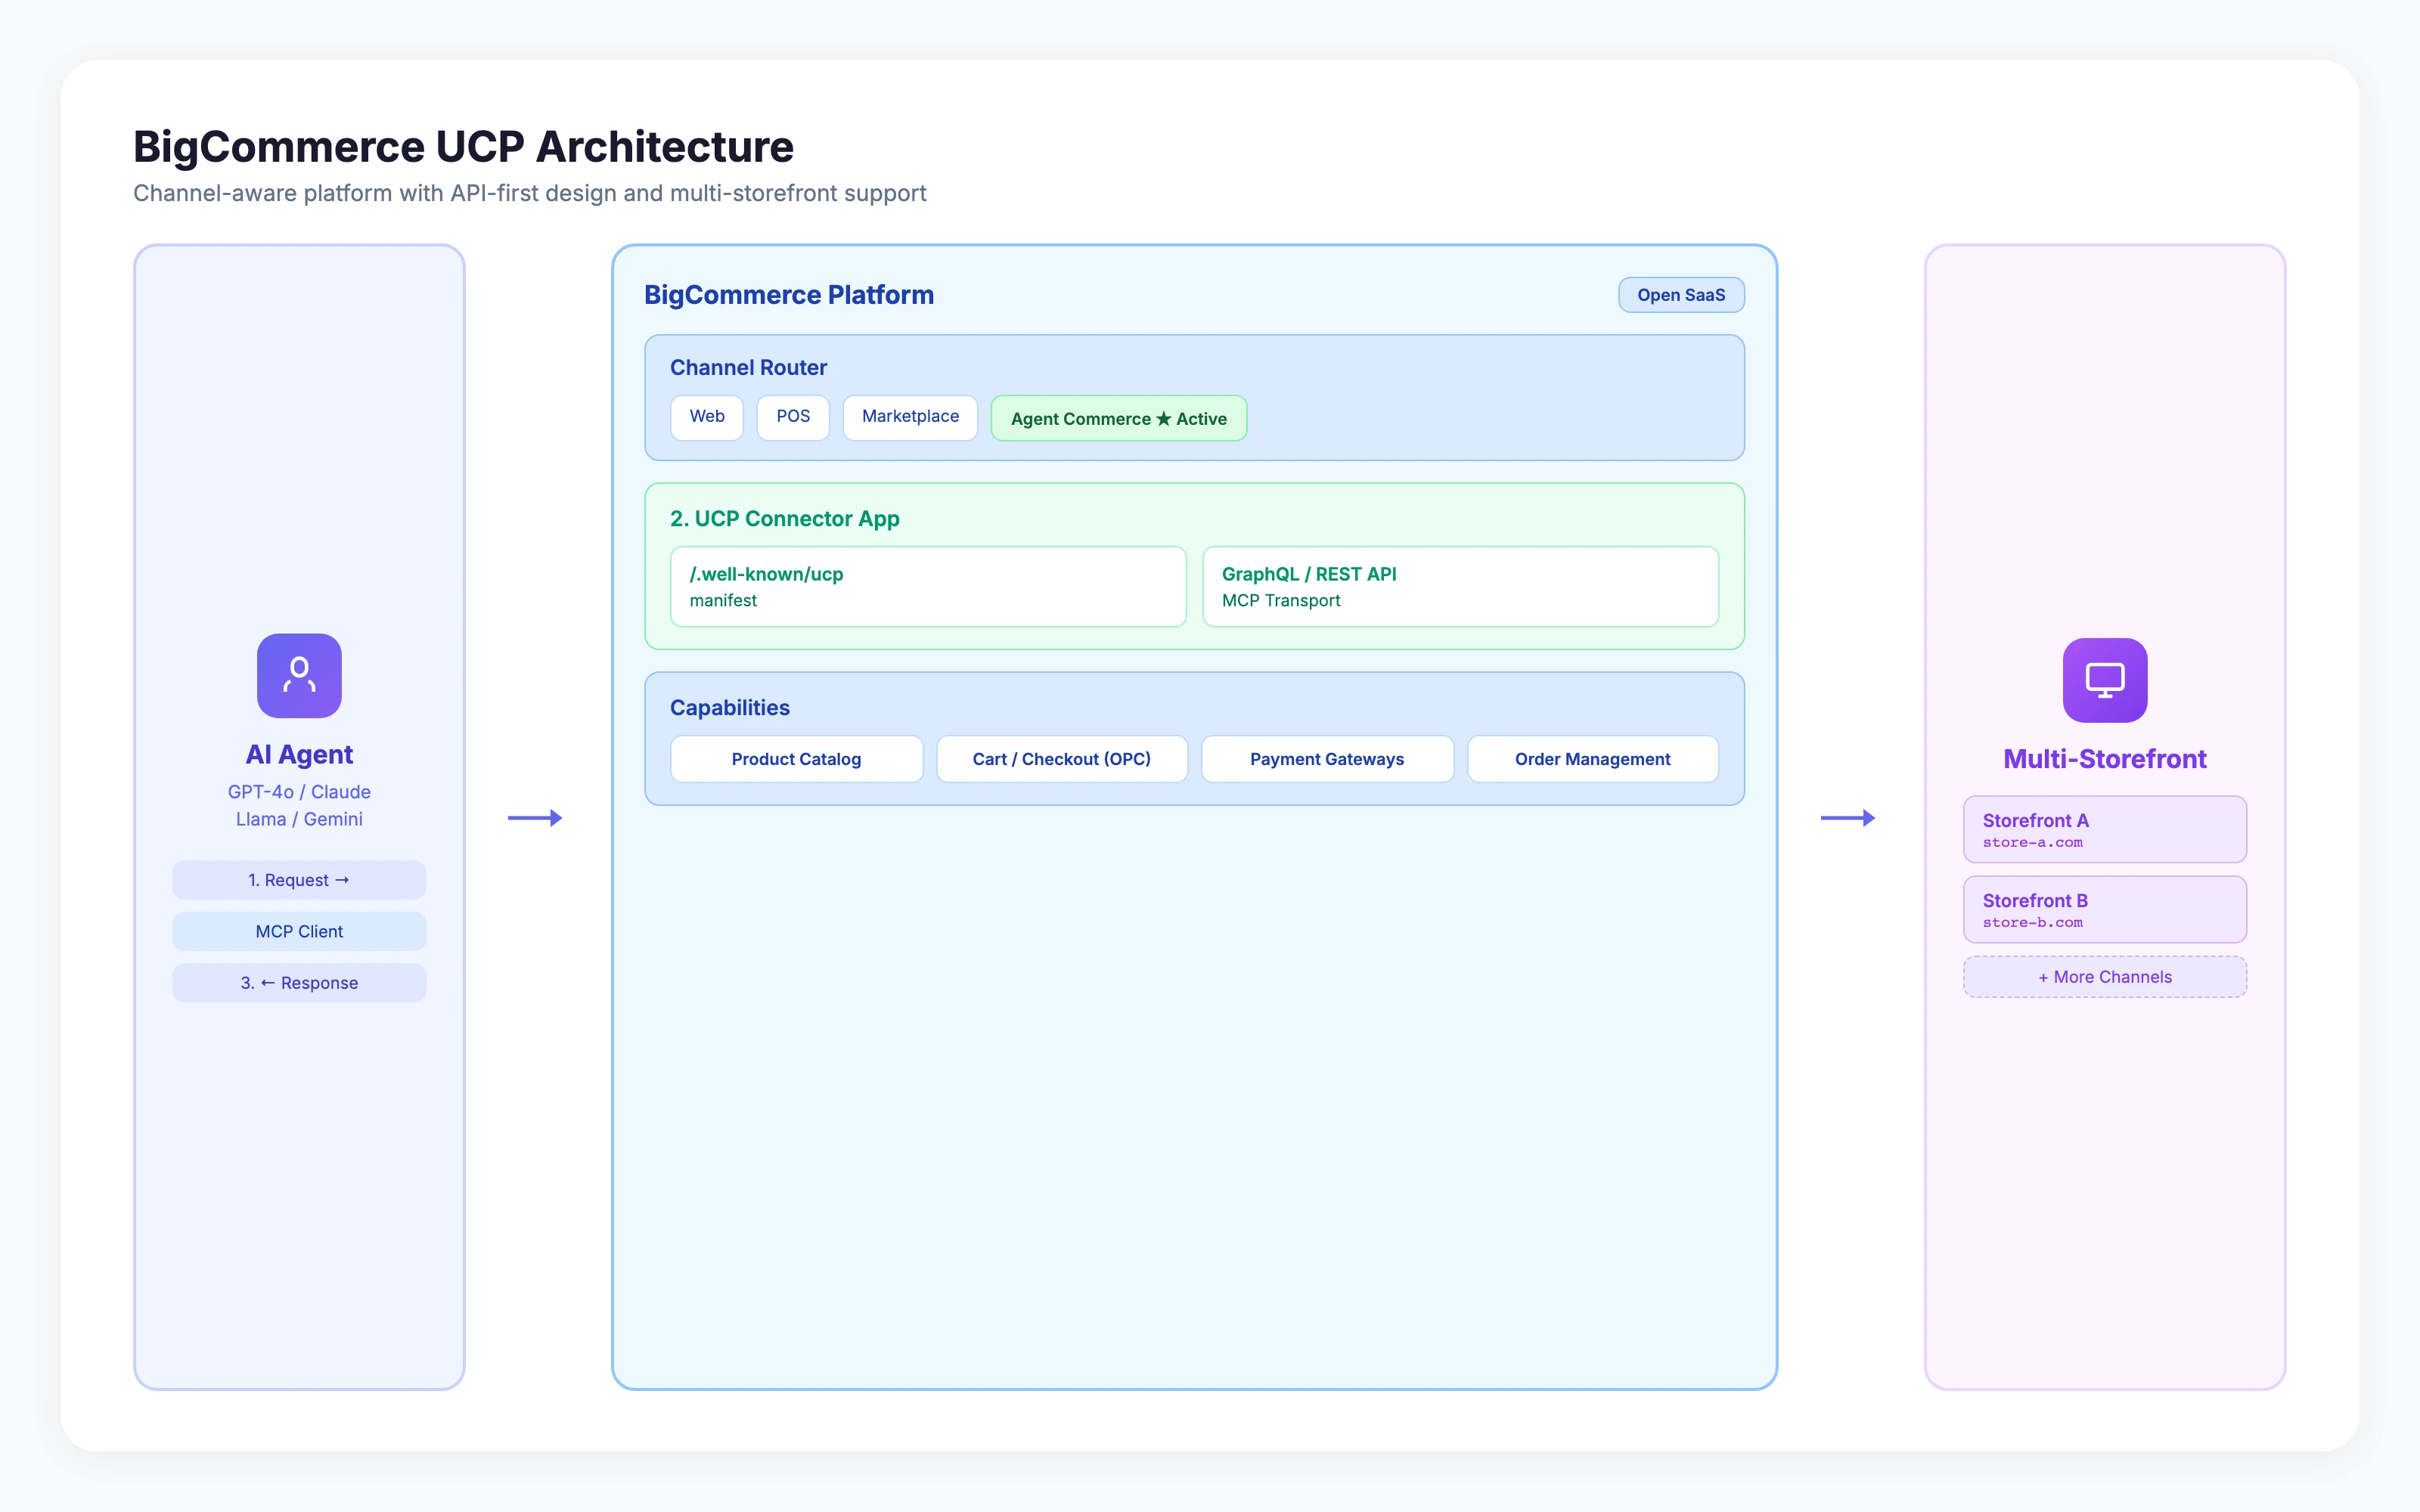Click the Llama / Gemini text
Image resolution: width=2420 pixels, height=1512 pixels.
pyautogui.click(x=299, y=819)
